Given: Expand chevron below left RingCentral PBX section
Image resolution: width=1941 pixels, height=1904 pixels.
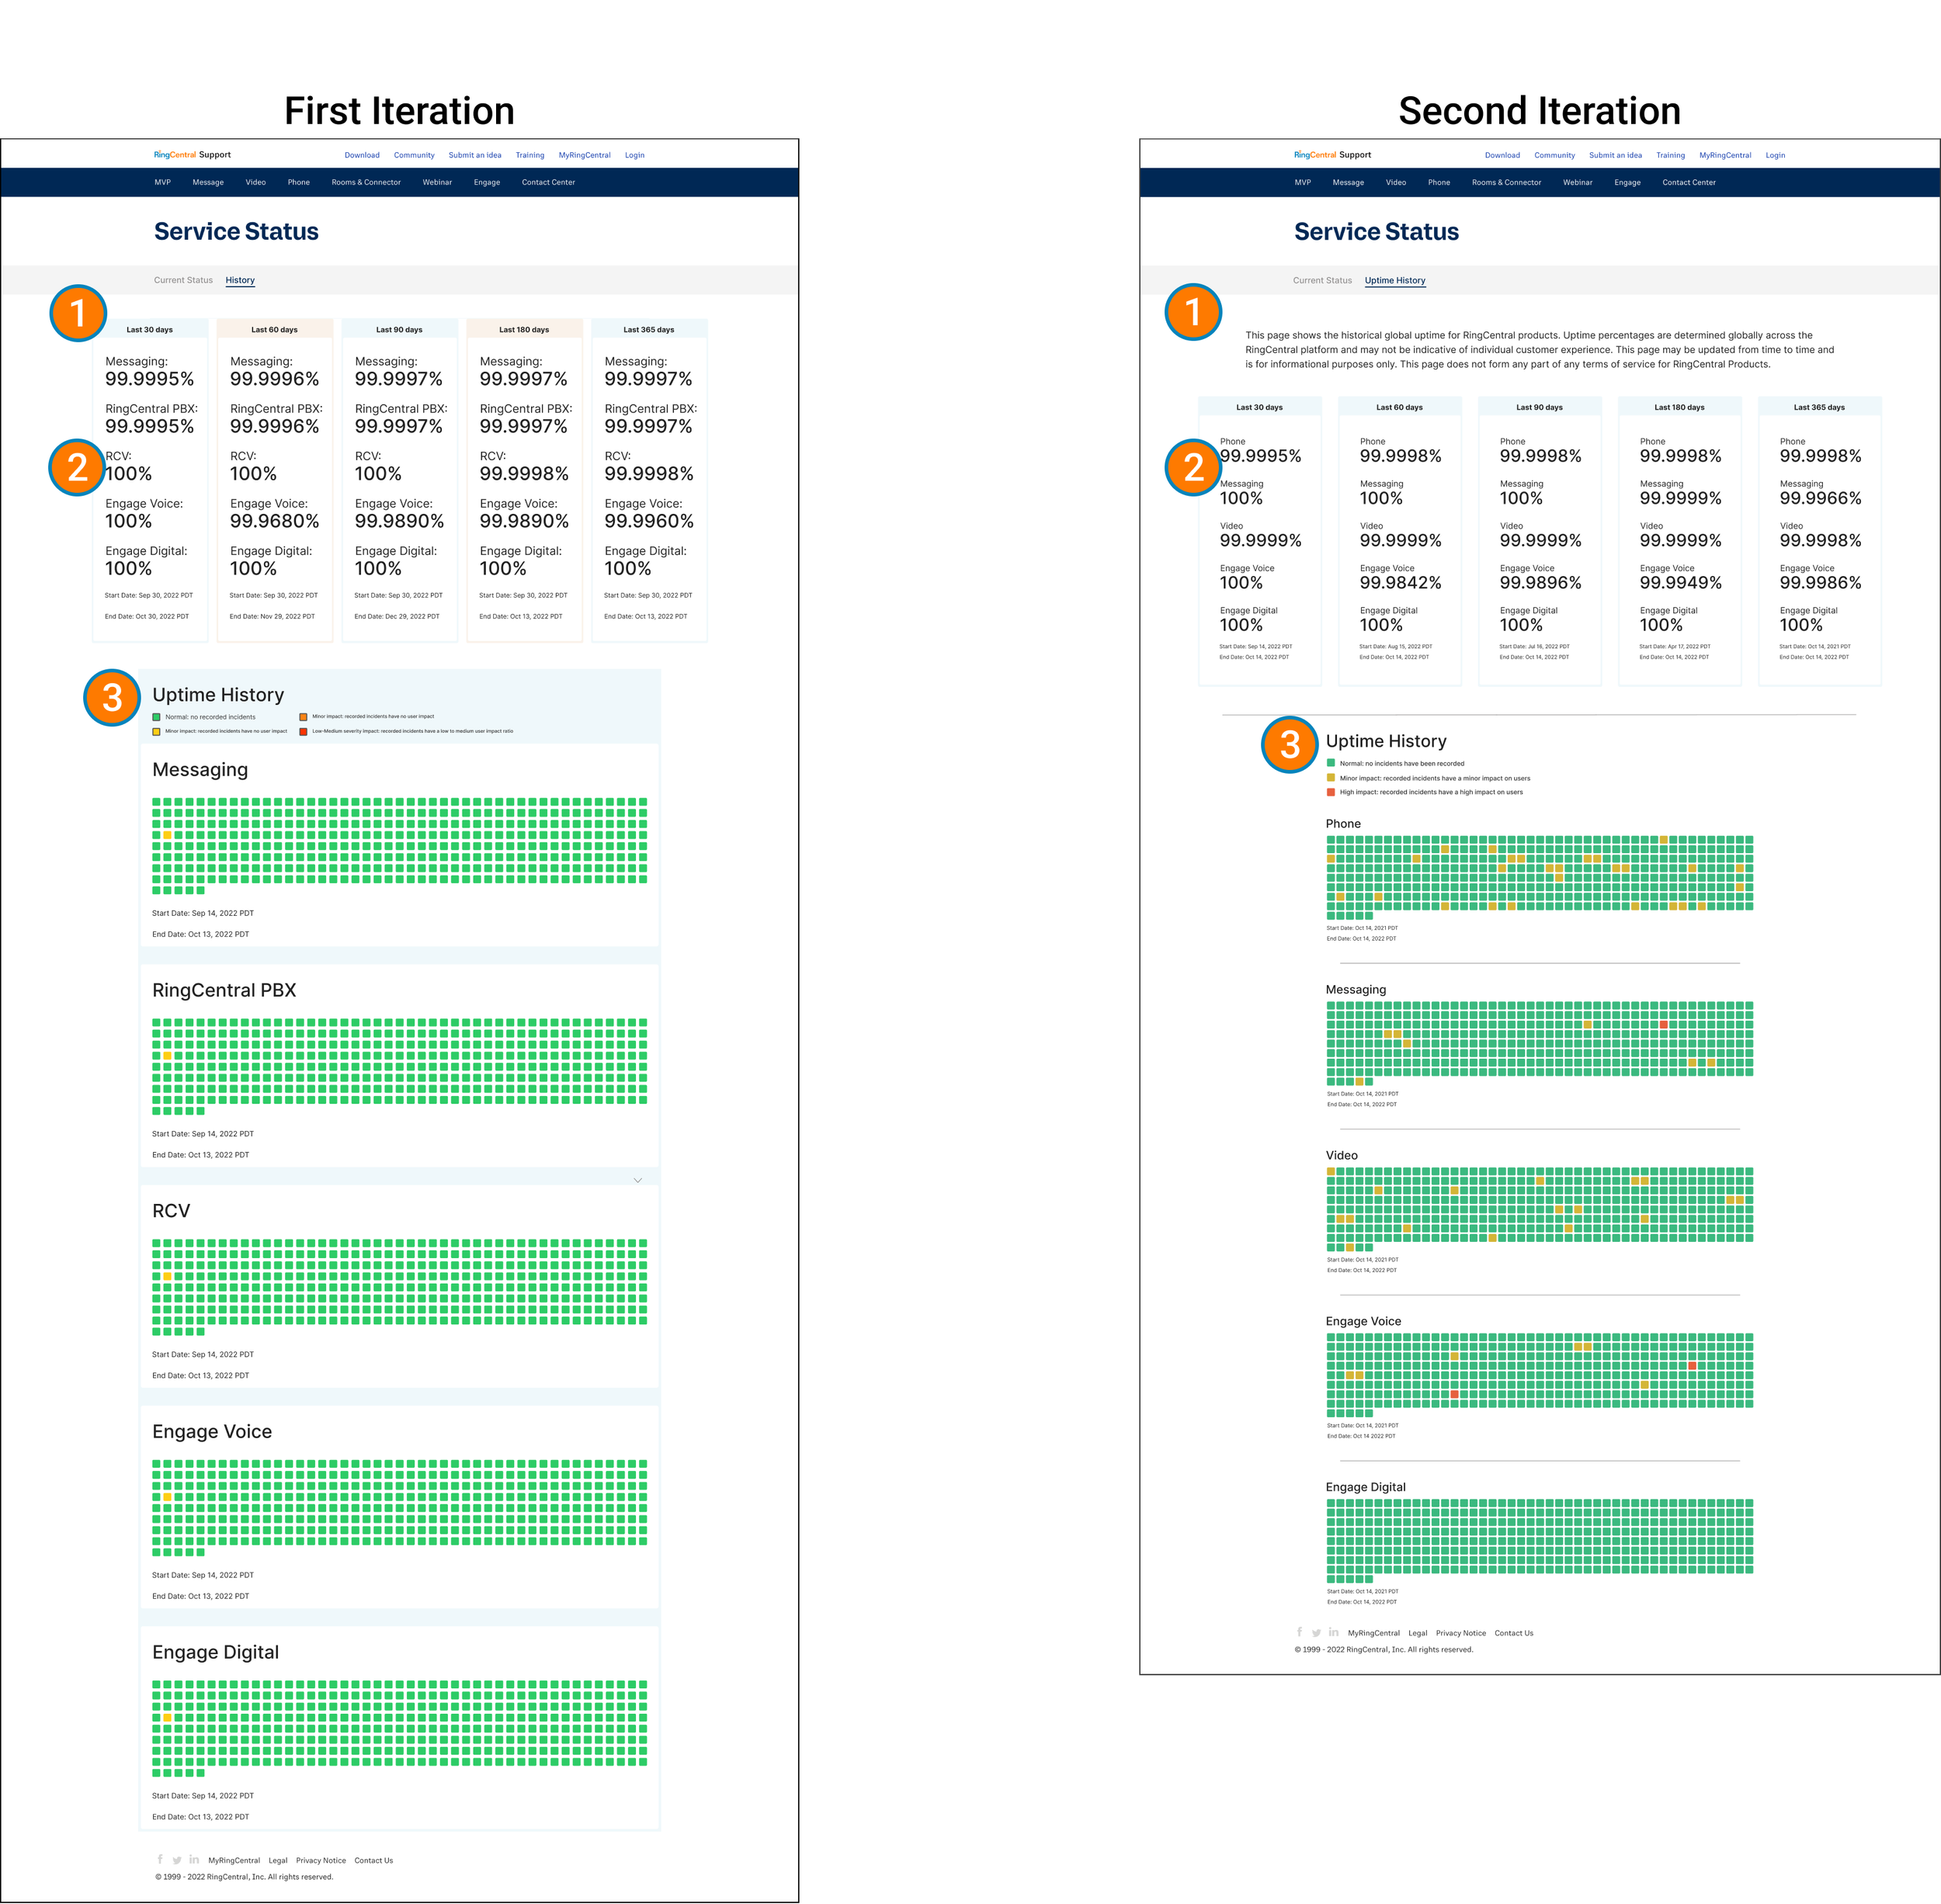Looking at the screenshot, I should [637, 1180].
